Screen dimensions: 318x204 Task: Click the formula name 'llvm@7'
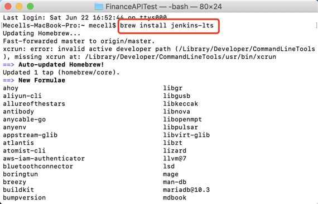click(175, 159)
